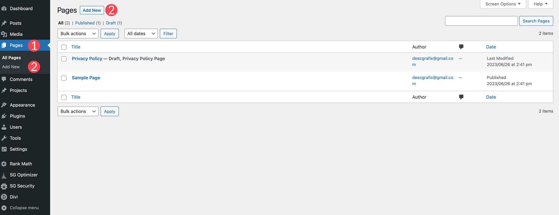Open the Privacy Policy page for editing
The width and height of the screenshot is (559, 215).
[x=87, y=58]
